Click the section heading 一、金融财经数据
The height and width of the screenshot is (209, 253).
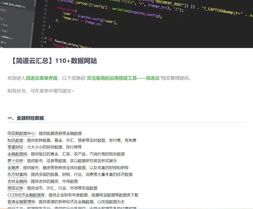coord(26,118)
